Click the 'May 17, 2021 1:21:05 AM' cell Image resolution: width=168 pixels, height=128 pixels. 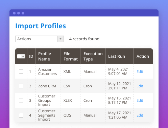120,115
